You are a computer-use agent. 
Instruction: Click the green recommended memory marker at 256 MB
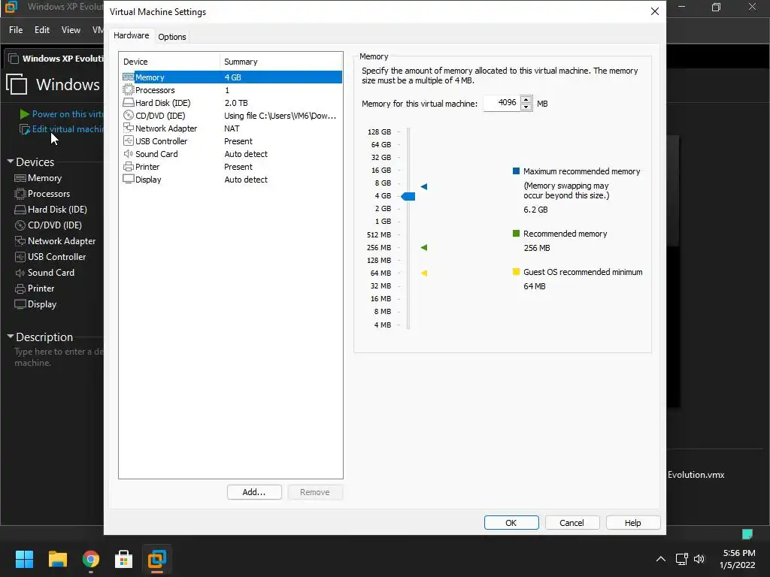click(x=424, y=247)
